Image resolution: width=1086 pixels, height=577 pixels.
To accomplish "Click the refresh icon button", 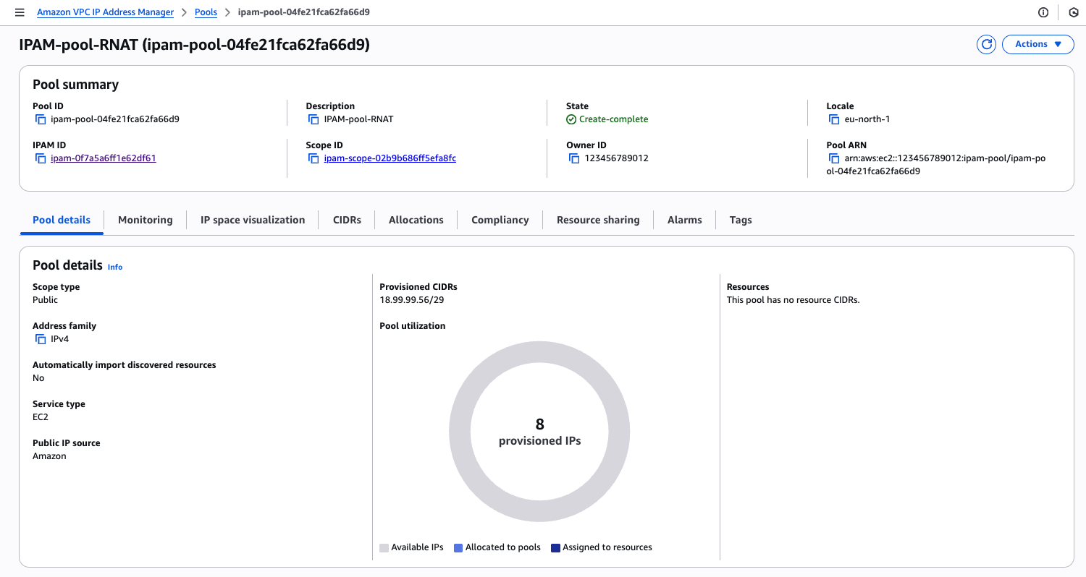I will pyautogui.click(x=986, y=45).
